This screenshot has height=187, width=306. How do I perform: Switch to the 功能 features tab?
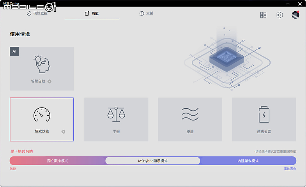92,14
